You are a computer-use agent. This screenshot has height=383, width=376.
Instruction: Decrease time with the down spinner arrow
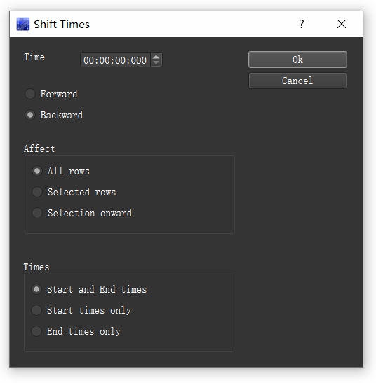click(156, 62)
